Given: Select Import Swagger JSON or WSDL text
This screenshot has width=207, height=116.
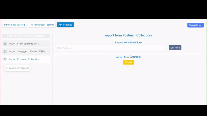Looking at the screenshot, I should coord(27,51).
